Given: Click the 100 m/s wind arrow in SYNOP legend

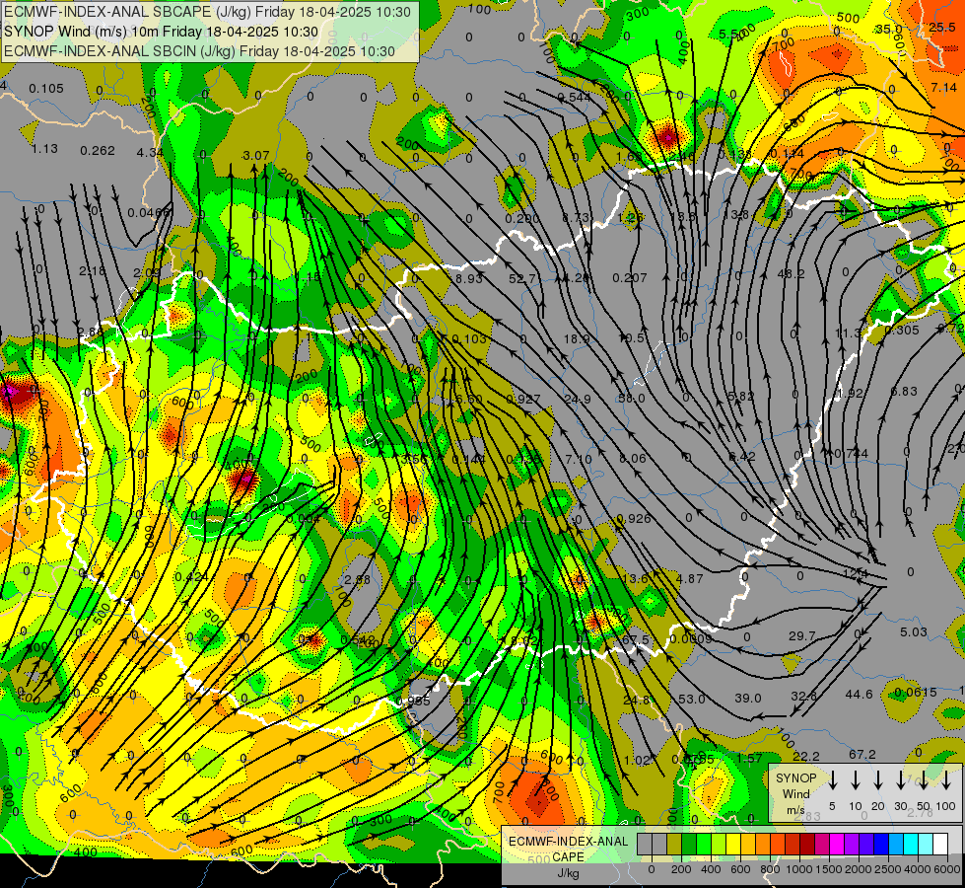Looking at the screenshot, I should (946, 780).
